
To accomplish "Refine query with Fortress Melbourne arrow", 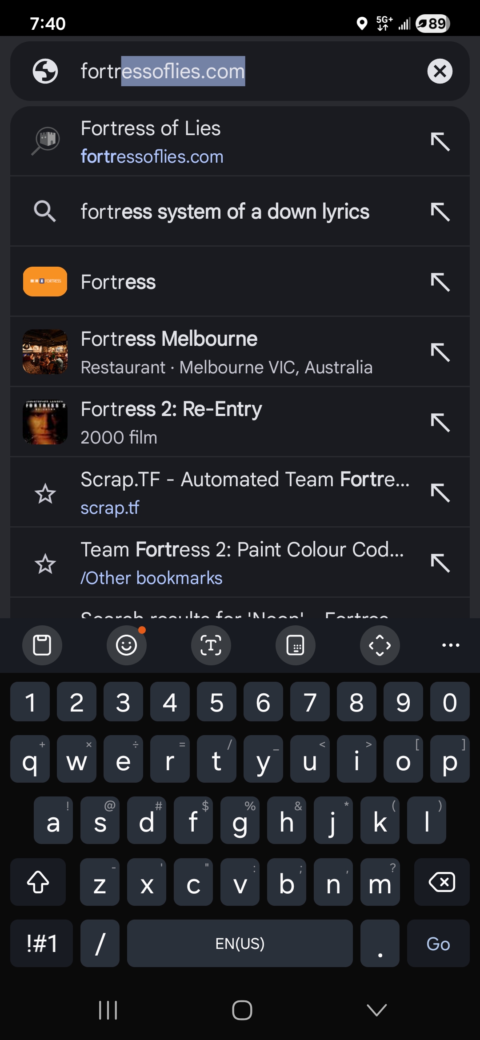I will click(440, 352).
